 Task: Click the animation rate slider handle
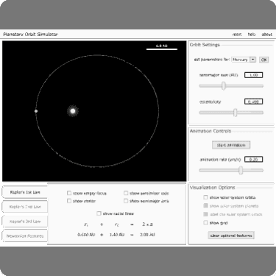(241, 170)
